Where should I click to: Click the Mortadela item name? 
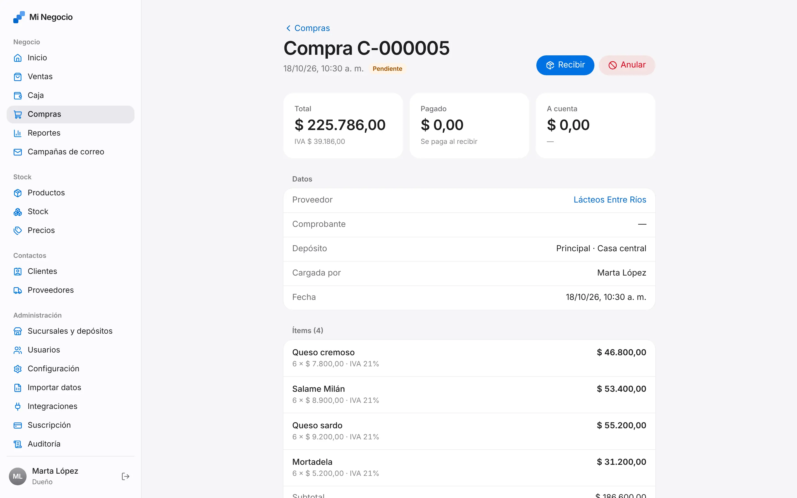click(312, 462)
